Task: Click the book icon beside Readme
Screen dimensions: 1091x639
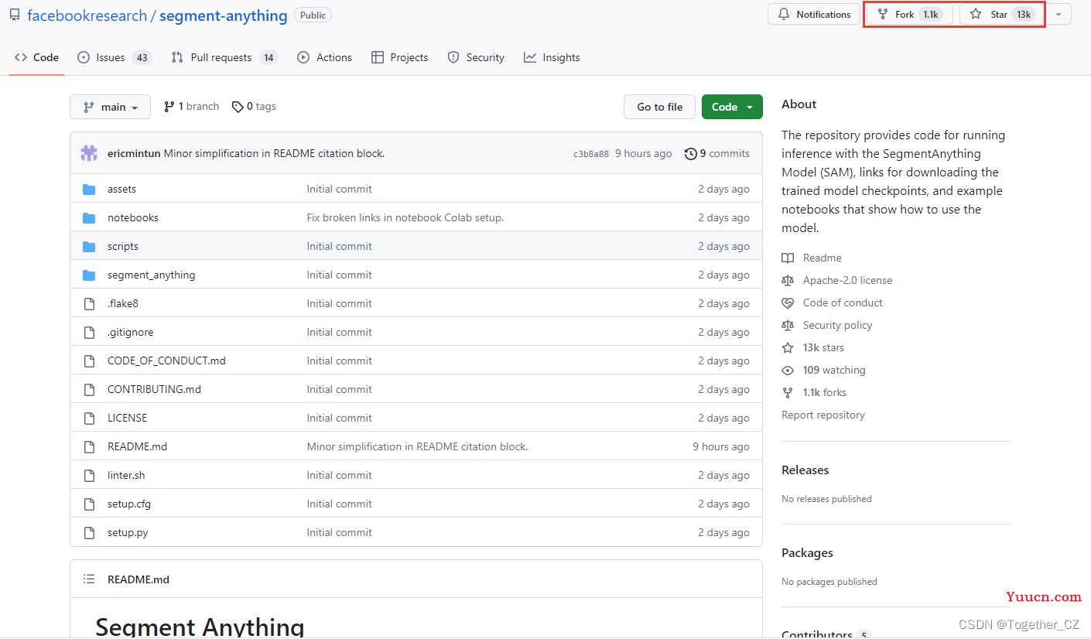Action: tap(788, 258)
